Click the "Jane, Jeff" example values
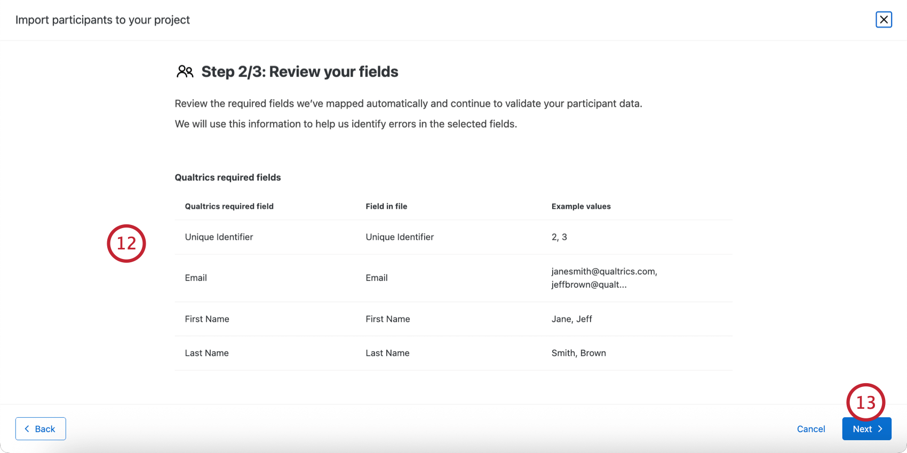The image size is (907, 453). coord(571,319)
